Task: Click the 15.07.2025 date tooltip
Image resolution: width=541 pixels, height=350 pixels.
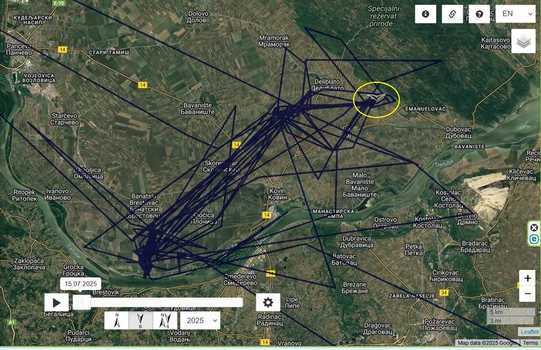Action: [x=81, y=284]
